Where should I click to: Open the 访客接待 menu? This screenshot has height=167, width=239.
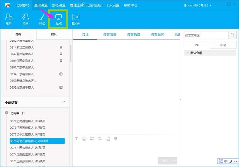click(x=23, y=5)
